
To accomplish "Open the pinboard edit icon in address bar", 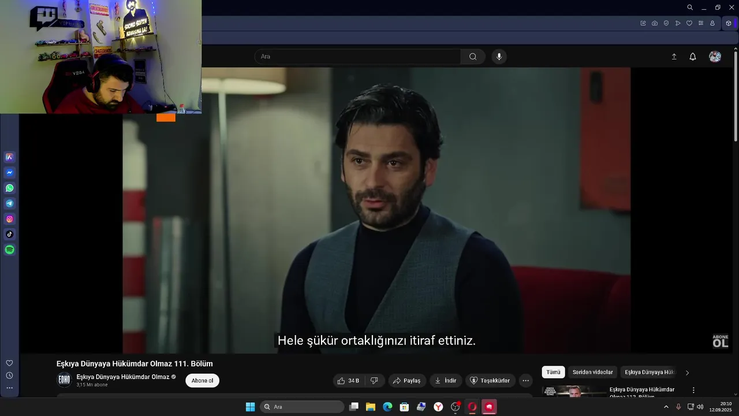I will 643,23.
